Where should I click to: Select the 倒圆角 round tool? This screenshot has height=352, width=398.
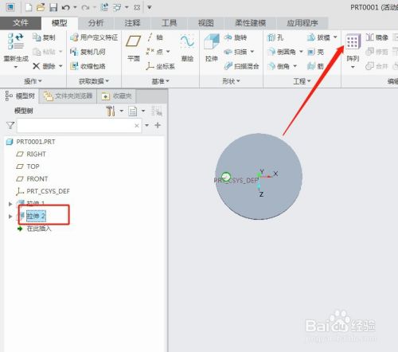coord(282,52)
